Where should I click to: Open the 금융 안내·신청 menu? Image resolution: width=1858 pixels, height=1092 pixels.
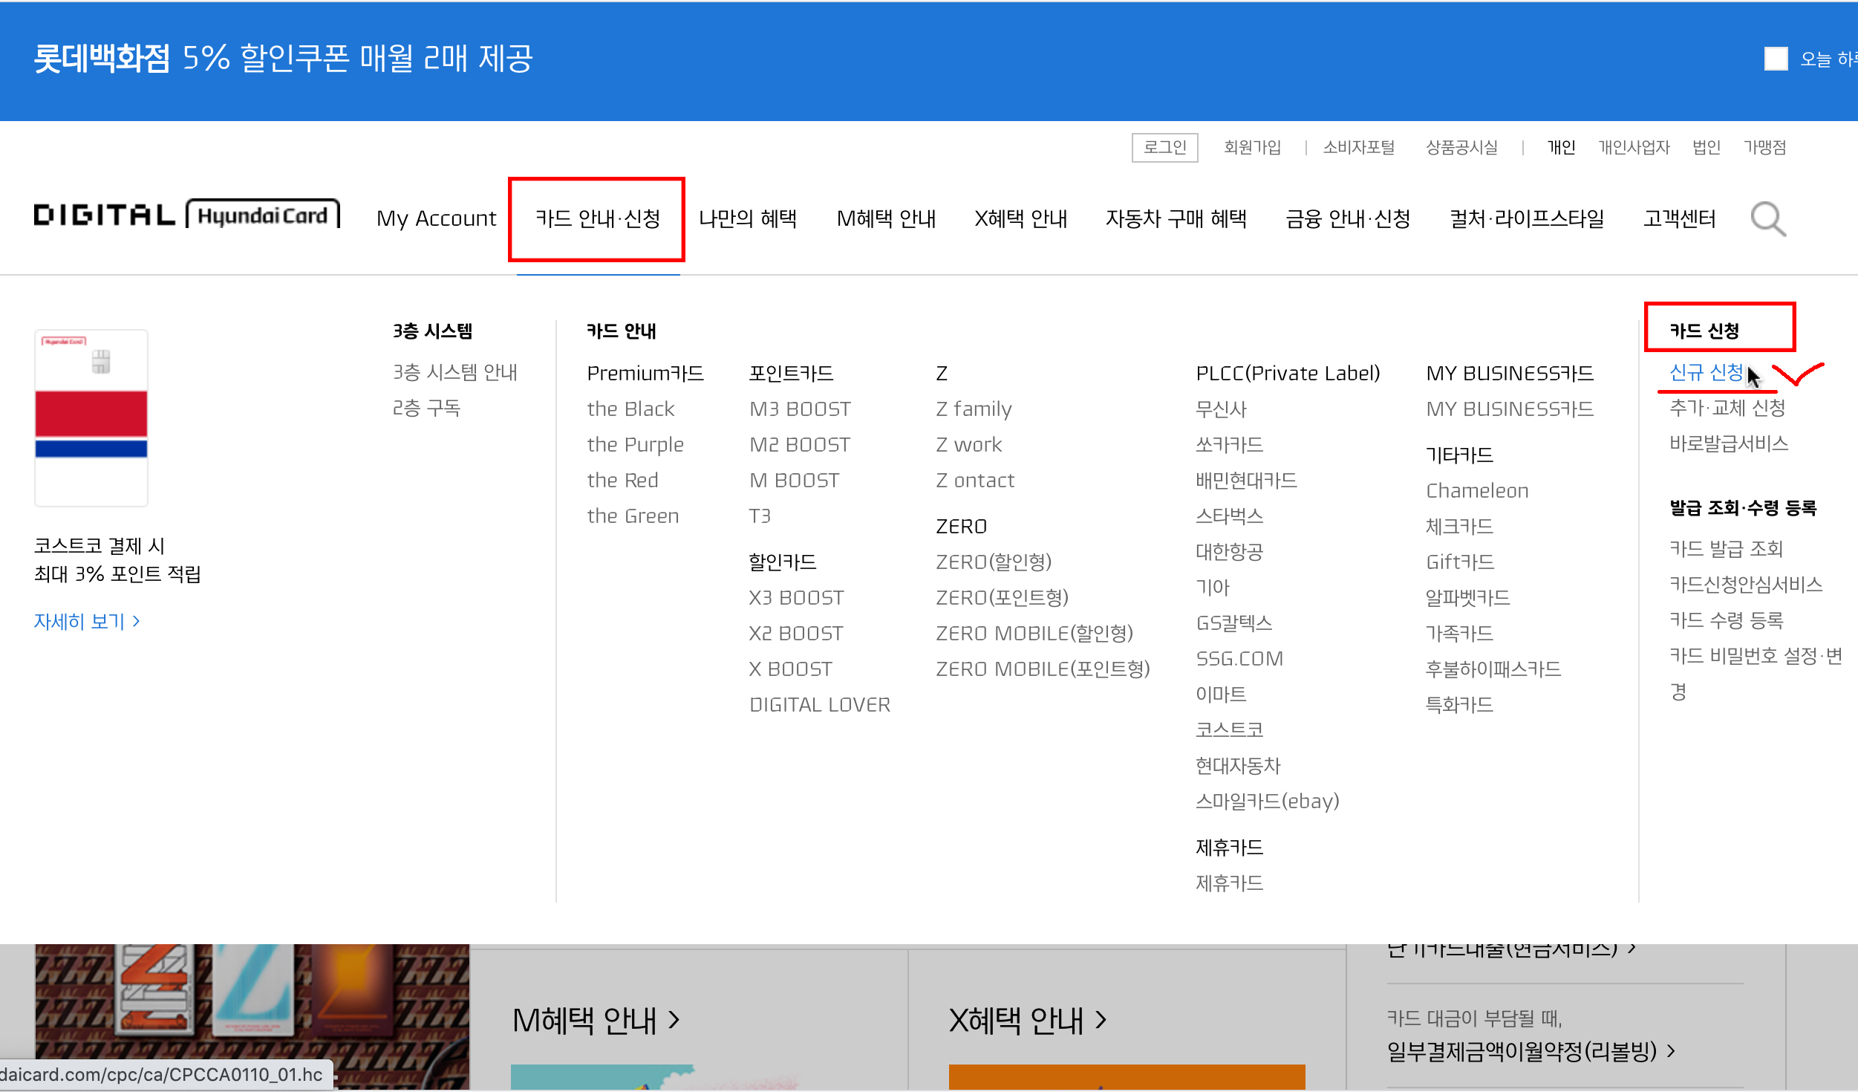click(x=1348, y=218)
